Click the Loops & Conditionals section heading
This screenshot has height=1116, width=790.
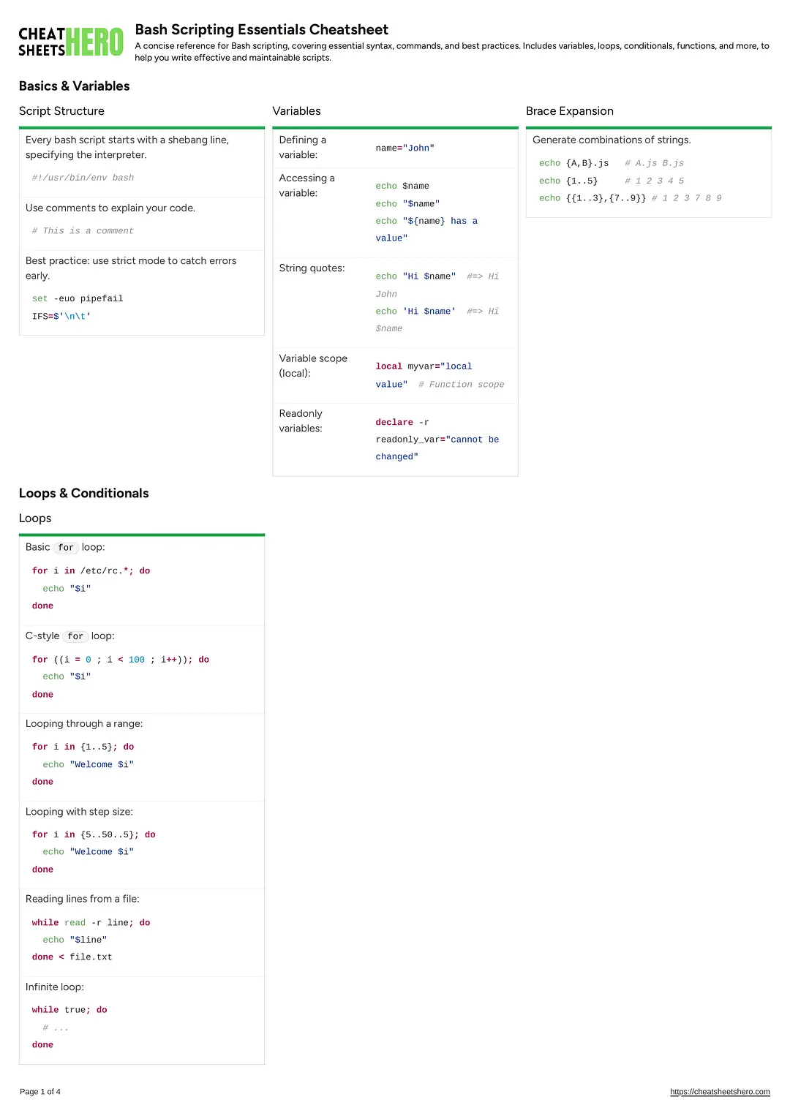pos(83,494)
